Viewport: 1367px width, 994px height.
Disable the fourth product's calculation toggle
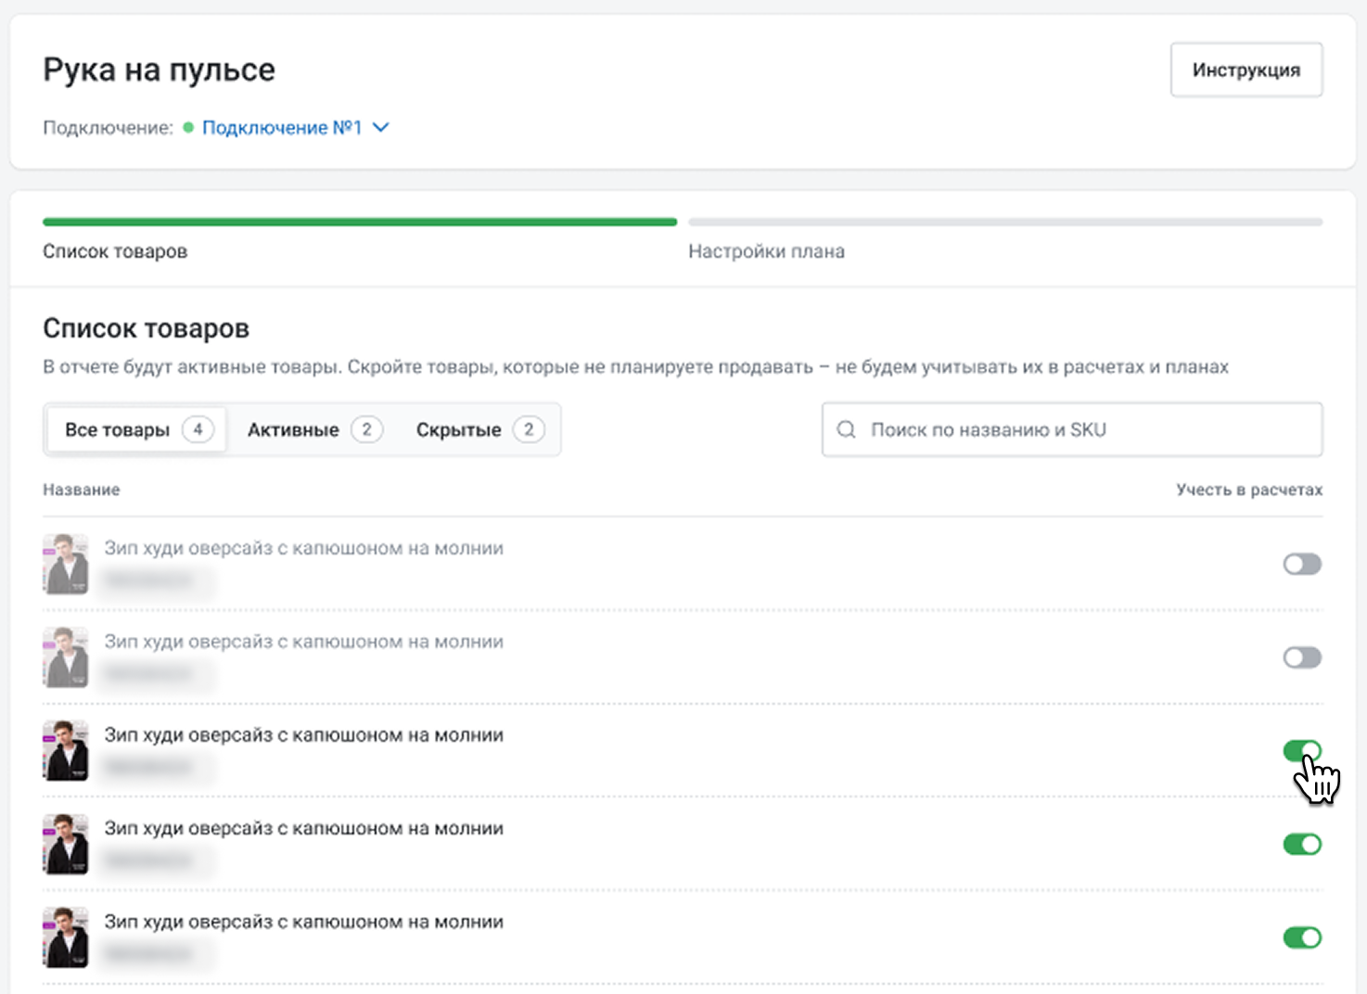pyautogui.click(x=1301, y=844)
